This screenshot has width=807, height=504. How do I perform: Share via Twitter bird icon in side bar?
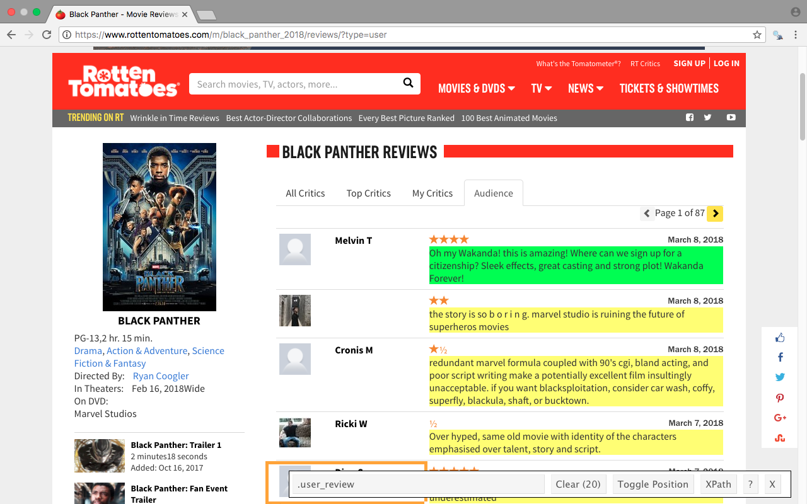780,377
